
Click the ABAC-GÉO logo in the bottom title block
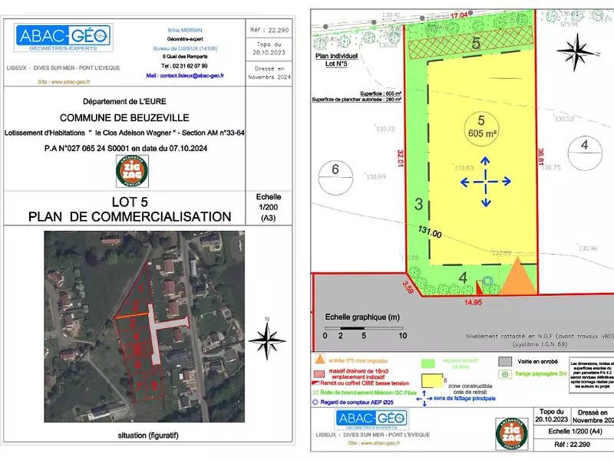pyautogui.click(x=371, y=419)
